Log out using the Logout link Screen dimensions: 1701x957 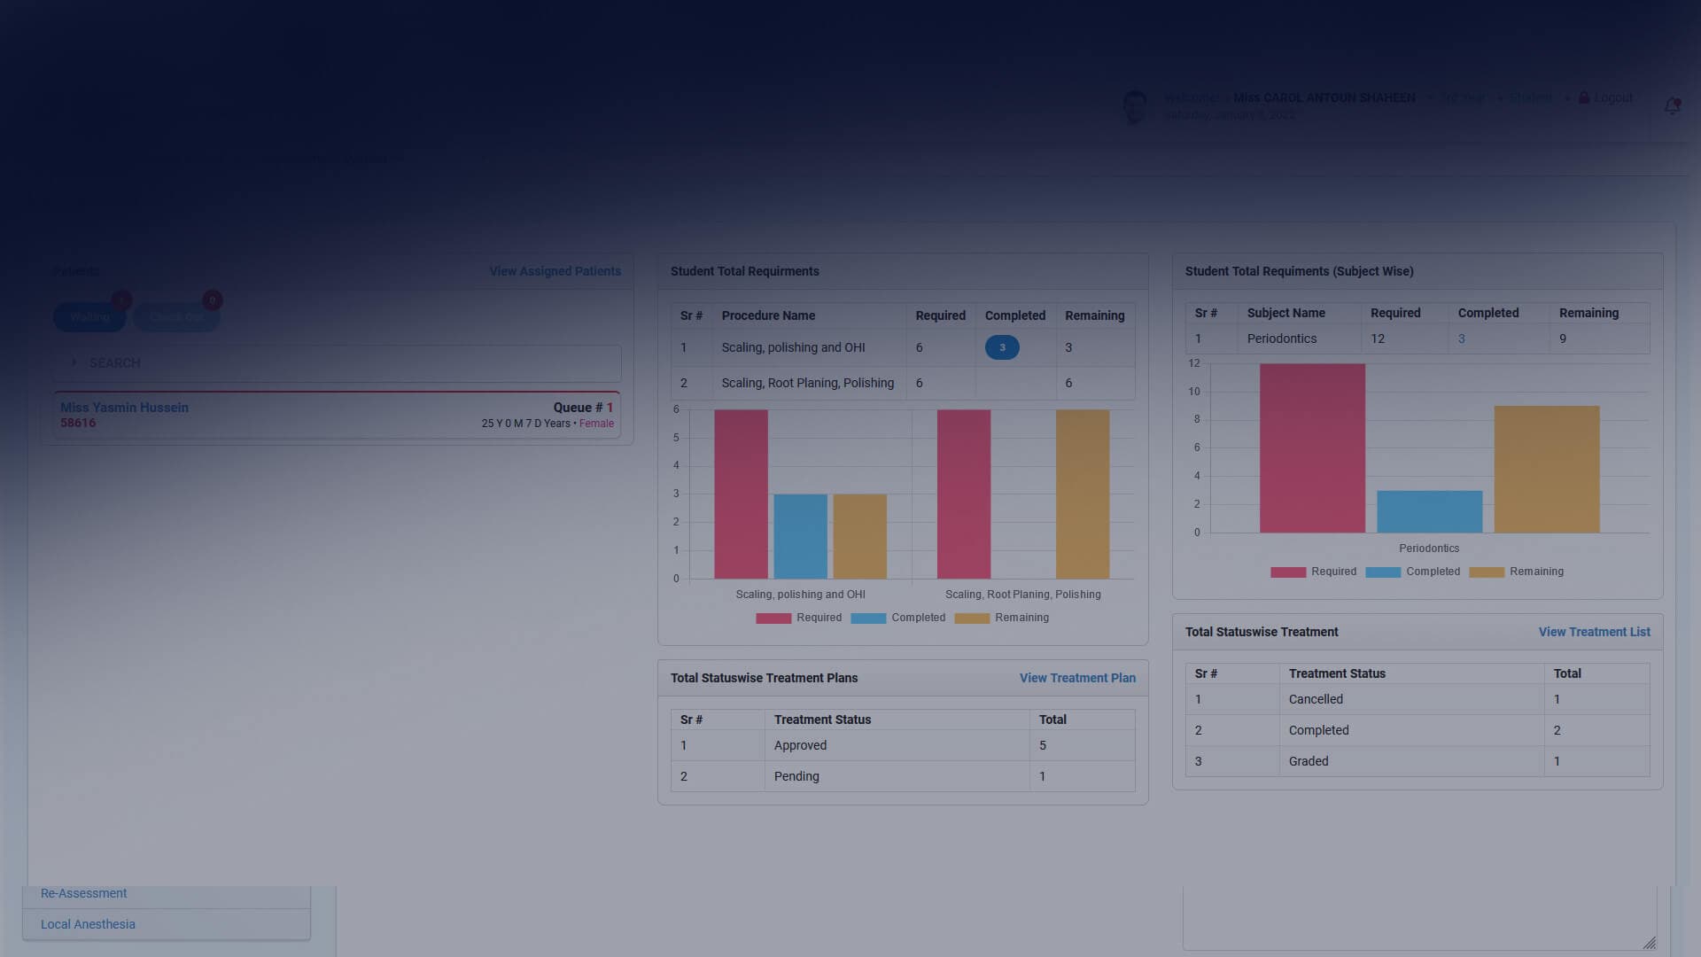point(1613,97)
